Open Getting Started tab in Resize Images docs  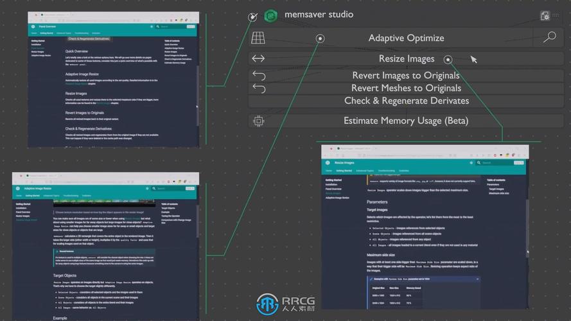tap(344, 171)
